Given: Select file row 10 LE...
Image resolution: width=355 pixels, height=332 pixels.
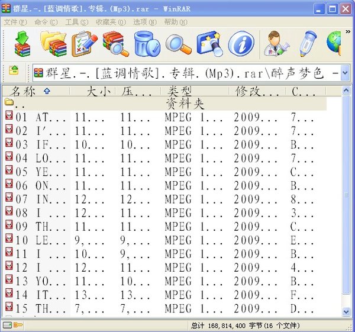Looking at the screenshot, I should coord(165,240).
